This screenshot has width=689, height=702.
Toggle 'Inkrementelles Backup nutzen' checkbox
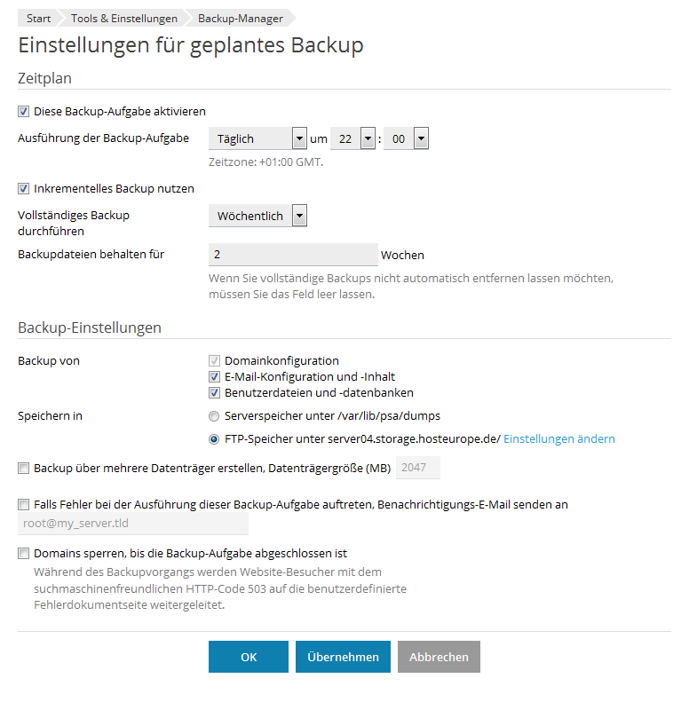[24, 188]
